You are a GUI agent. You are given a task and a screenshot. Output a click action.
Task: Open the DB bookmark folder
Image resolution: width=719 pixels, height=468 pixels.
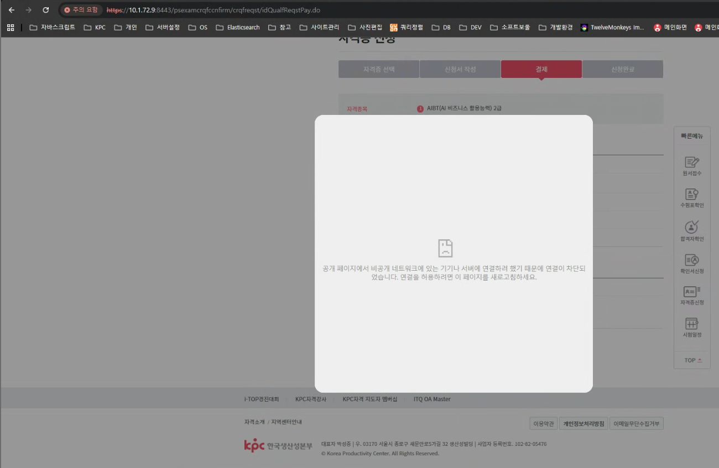(441, 27)
